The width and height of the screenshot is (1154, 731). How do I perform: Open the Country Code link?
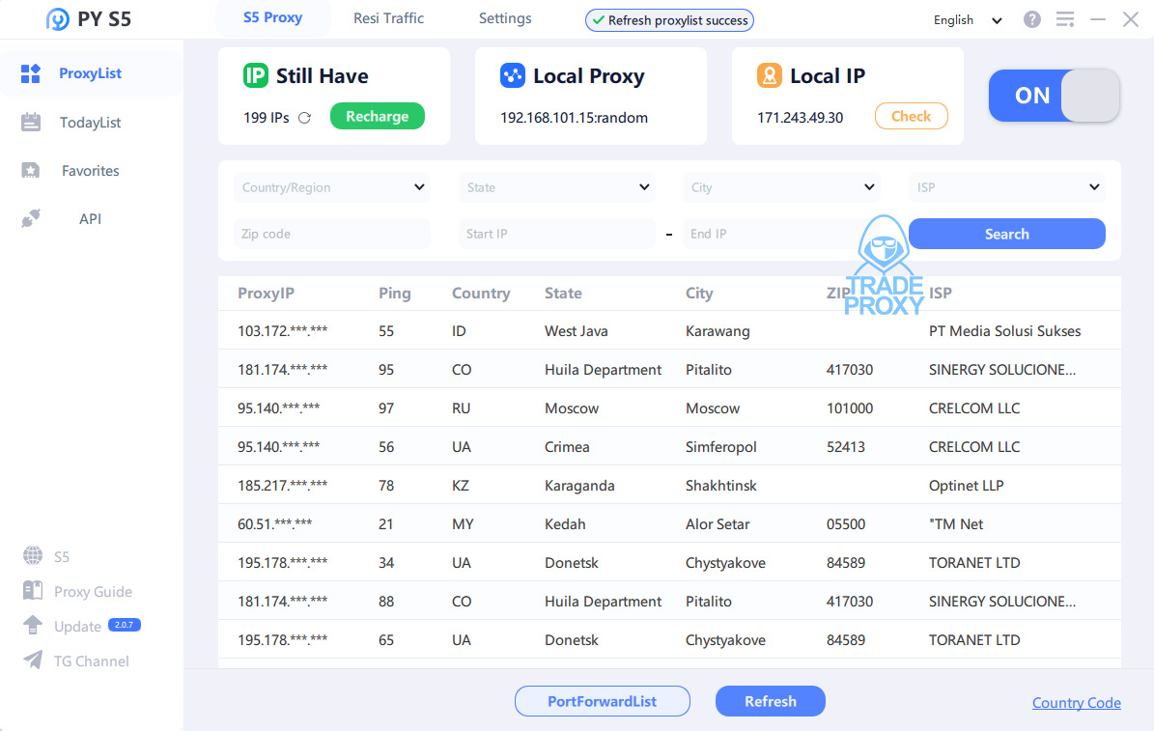(1076, 703)
